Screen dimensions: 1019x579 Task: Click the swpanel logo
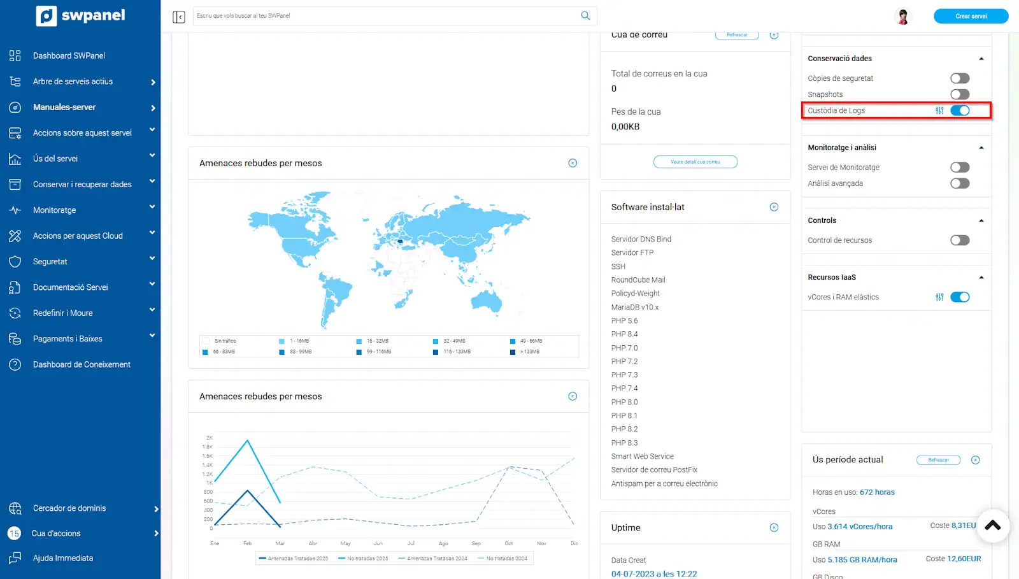click(x=80, y=15)
